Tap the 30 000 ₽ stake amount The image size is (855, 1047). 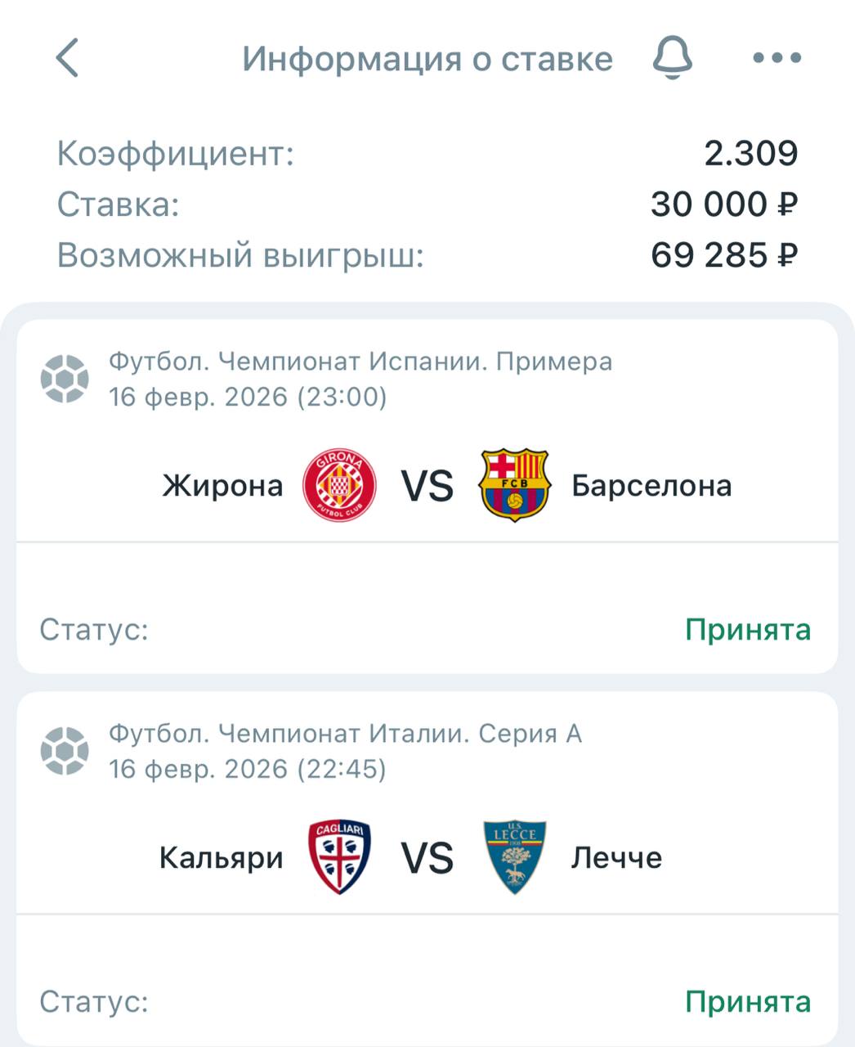pos(723,204)
